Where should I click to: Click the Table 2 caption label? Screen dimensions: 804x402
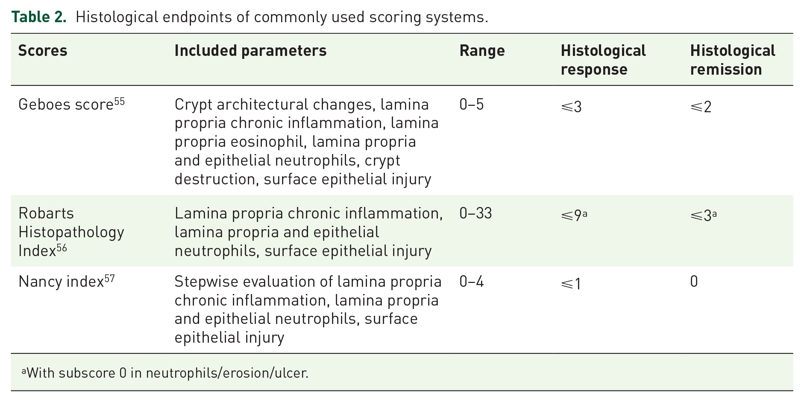click(39, 17)
